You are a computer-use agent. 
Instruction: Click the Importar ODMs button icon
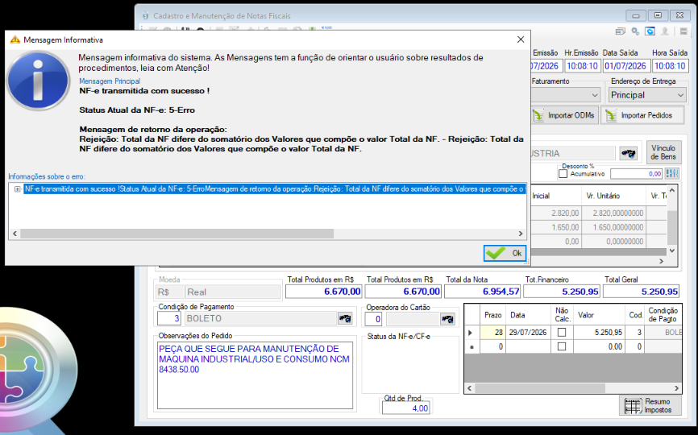point(538,116)
